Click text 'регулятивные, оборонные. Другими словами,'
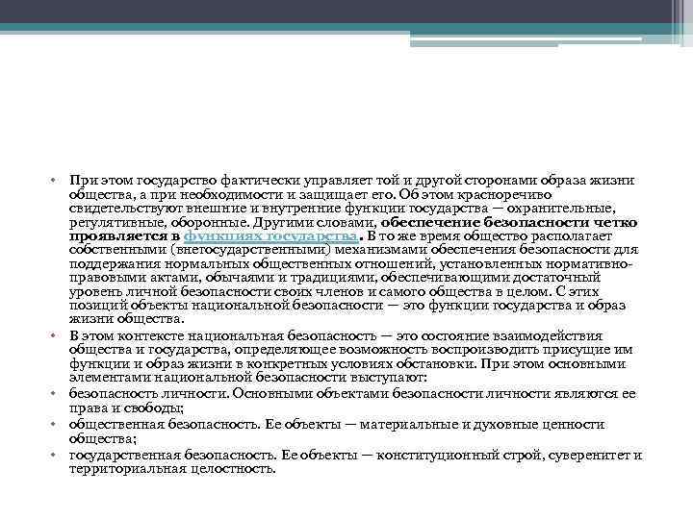This screenshot has width=693, height=519. point(222,222)
